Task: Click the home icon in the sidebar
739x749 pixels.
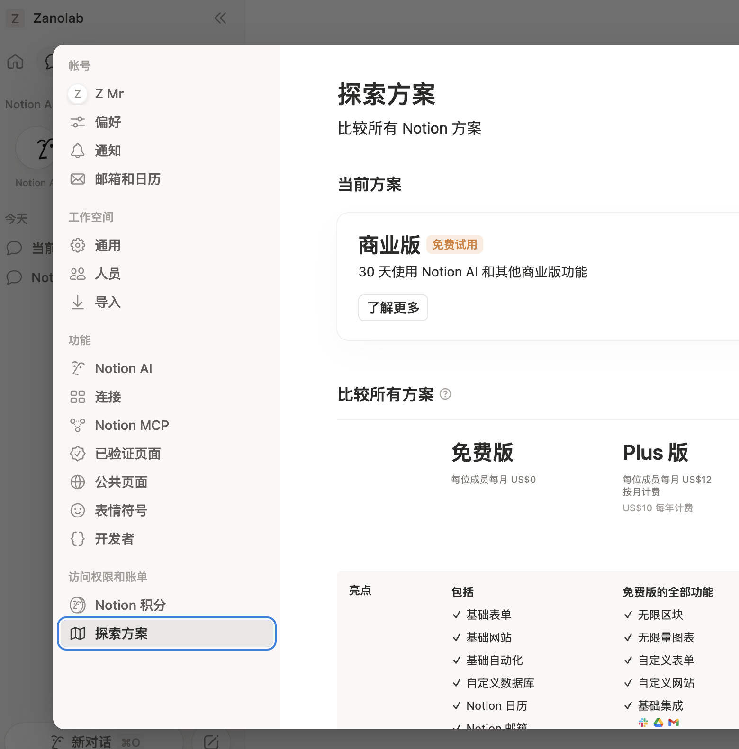Action: point(15,62)
